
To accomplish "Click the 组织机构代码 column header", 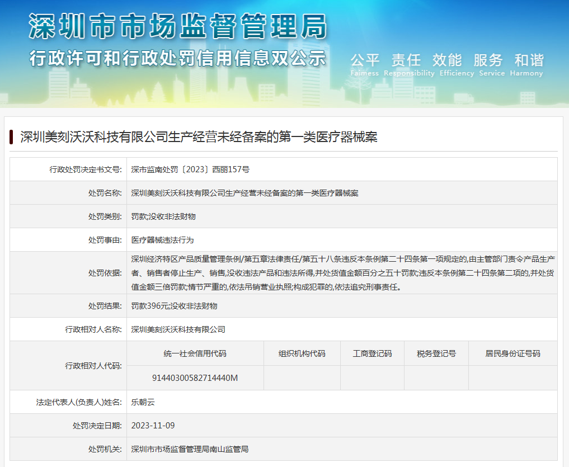I will [302, 353].
